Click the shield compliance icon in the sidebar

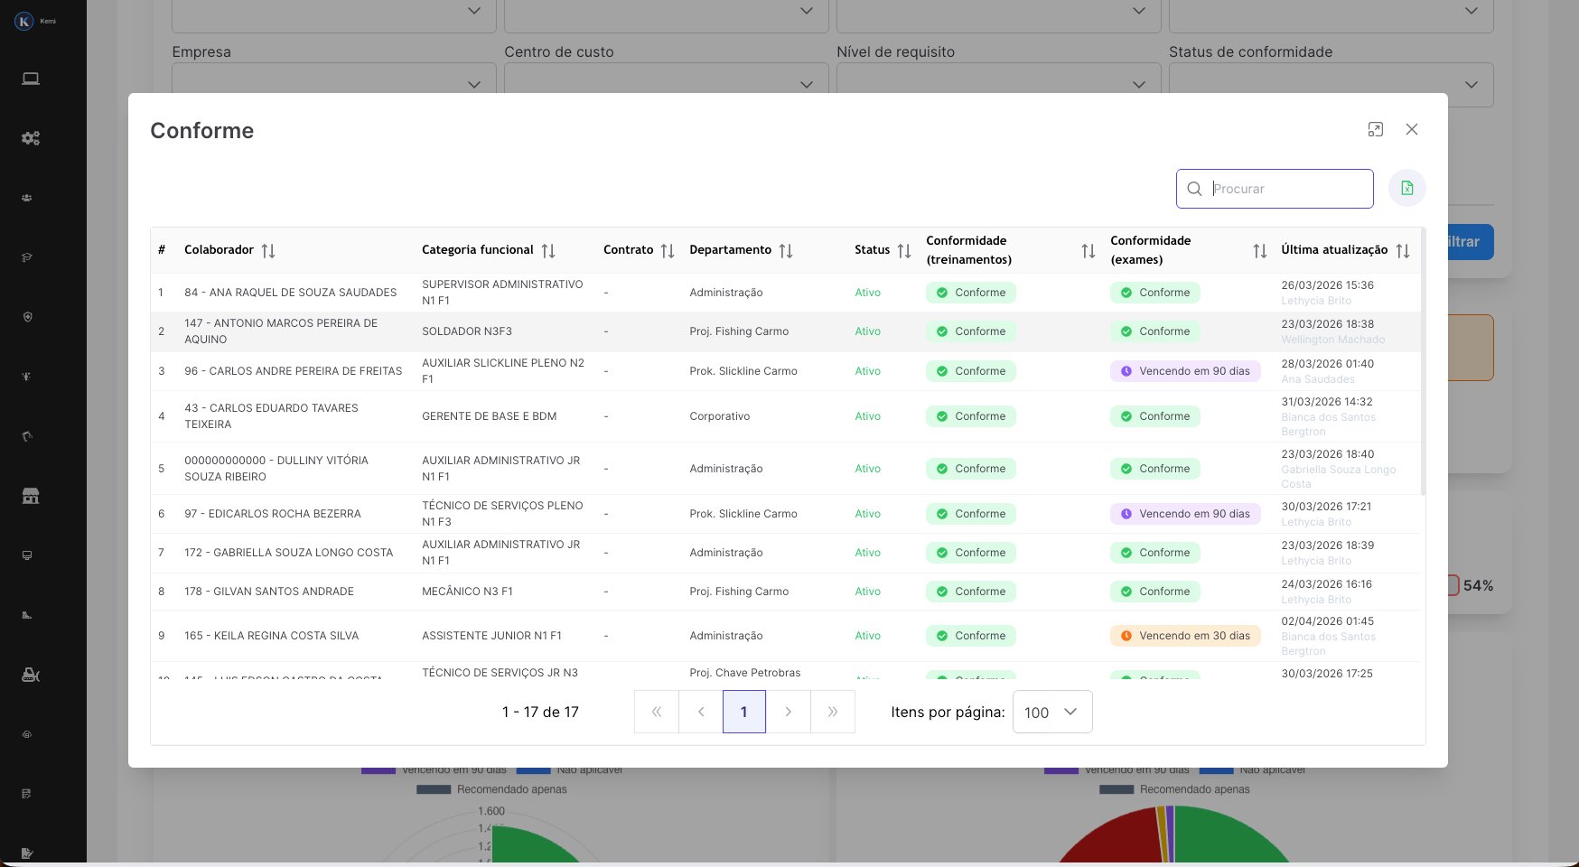coord(27,317)
